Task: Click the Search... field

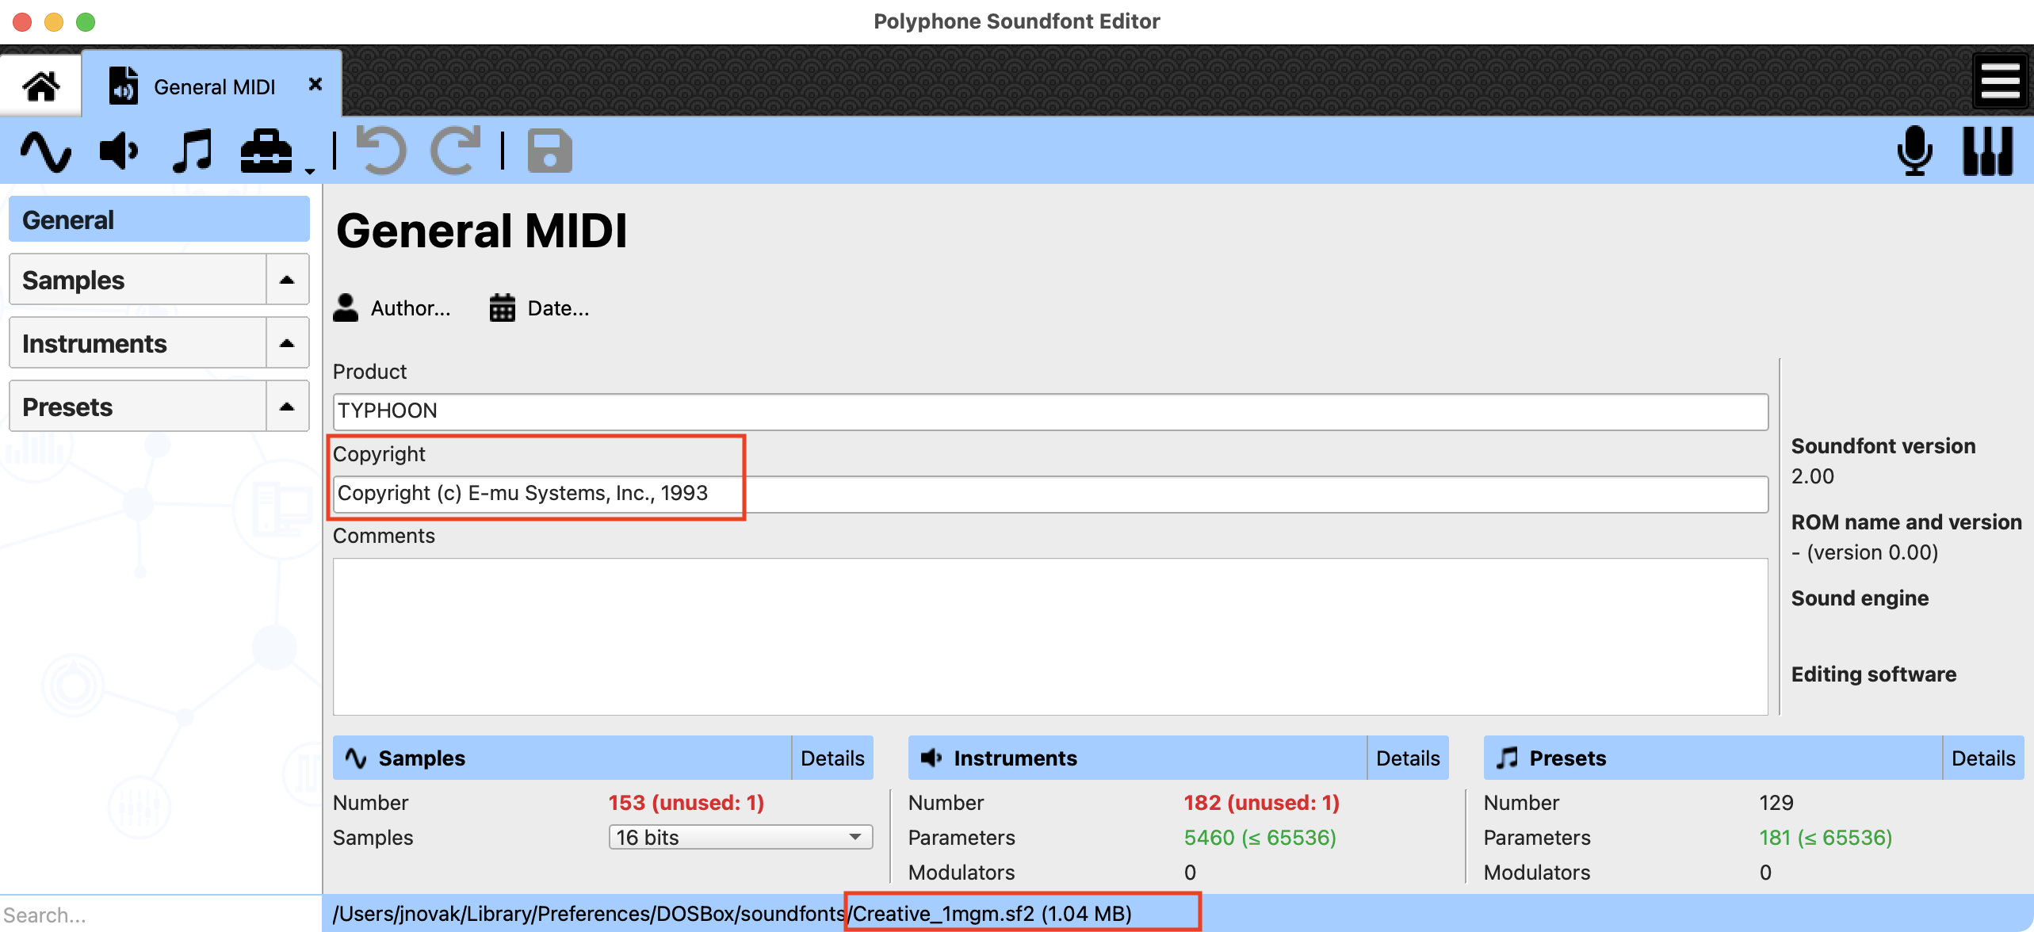Action: pos(159,915)
